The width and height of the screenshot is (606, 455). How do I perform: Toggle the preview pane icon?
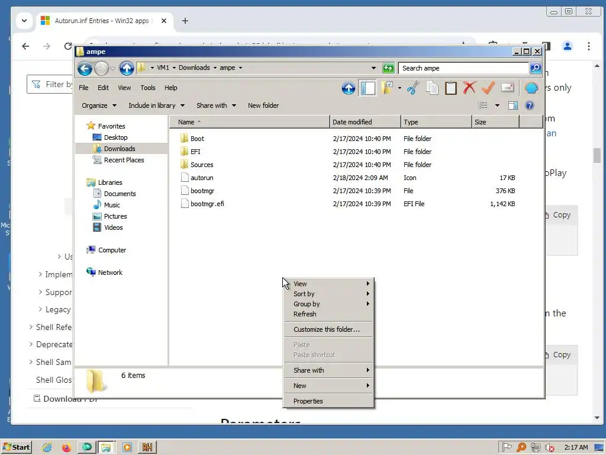click(x=513, y=105)
